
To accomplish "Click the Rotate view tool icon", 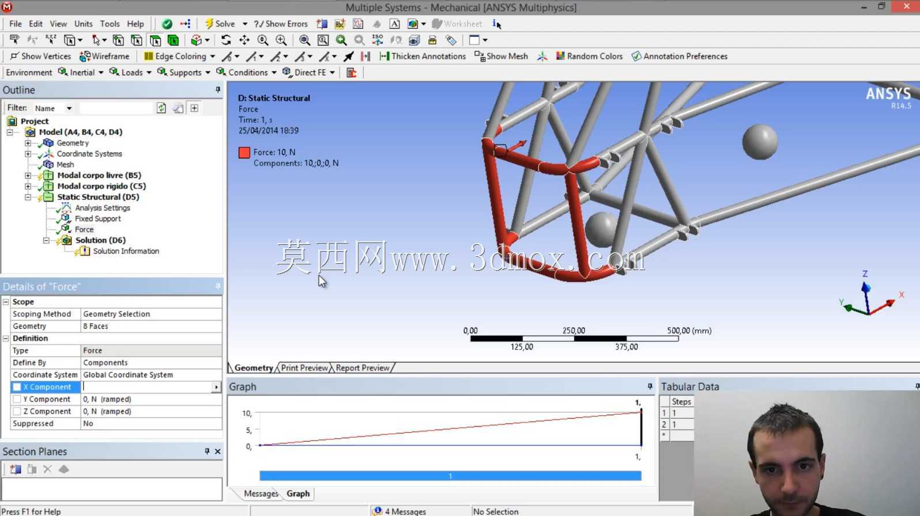I will pos(226,40).
